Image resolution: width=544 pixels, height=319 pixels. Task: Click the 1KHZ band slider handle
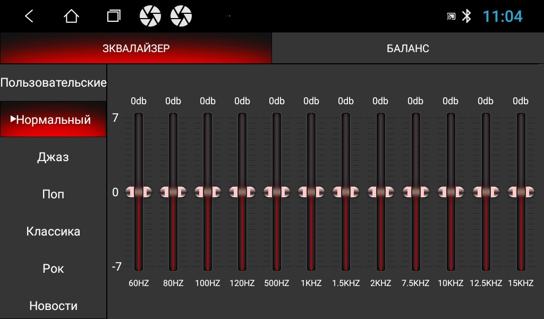pos(311,192)
